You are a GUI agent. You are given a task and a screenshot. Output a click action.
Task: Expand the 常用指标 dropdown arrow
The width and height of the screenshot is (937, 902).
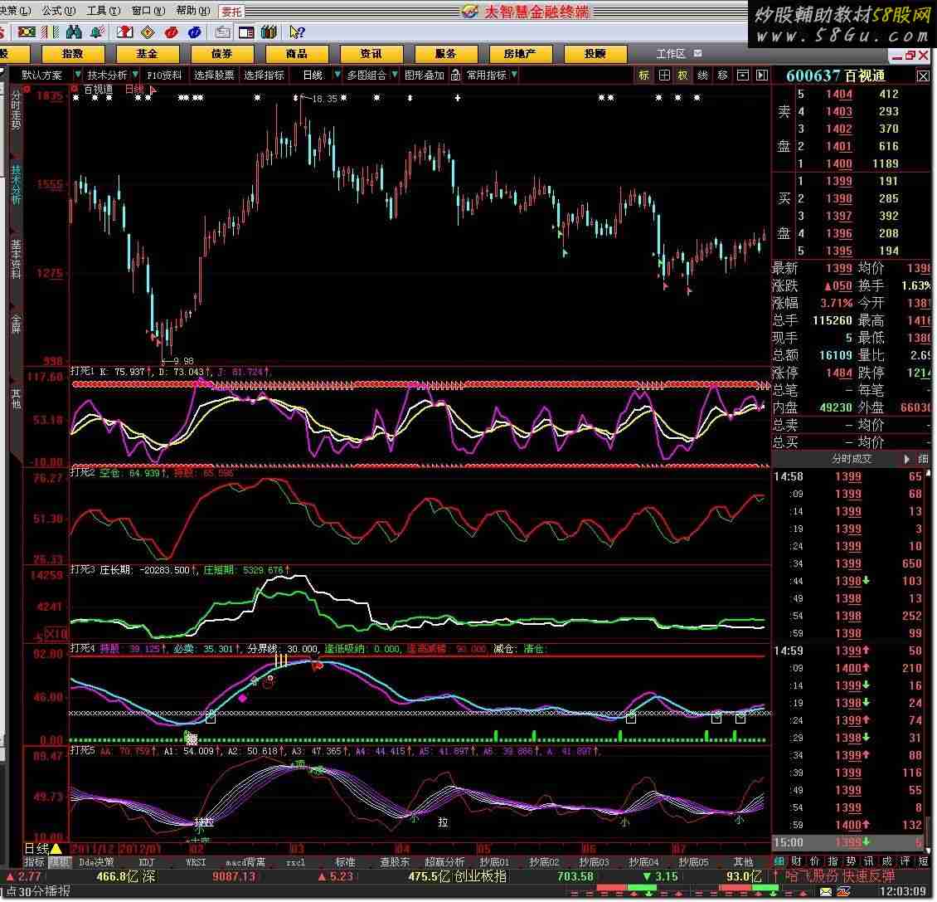514,75
